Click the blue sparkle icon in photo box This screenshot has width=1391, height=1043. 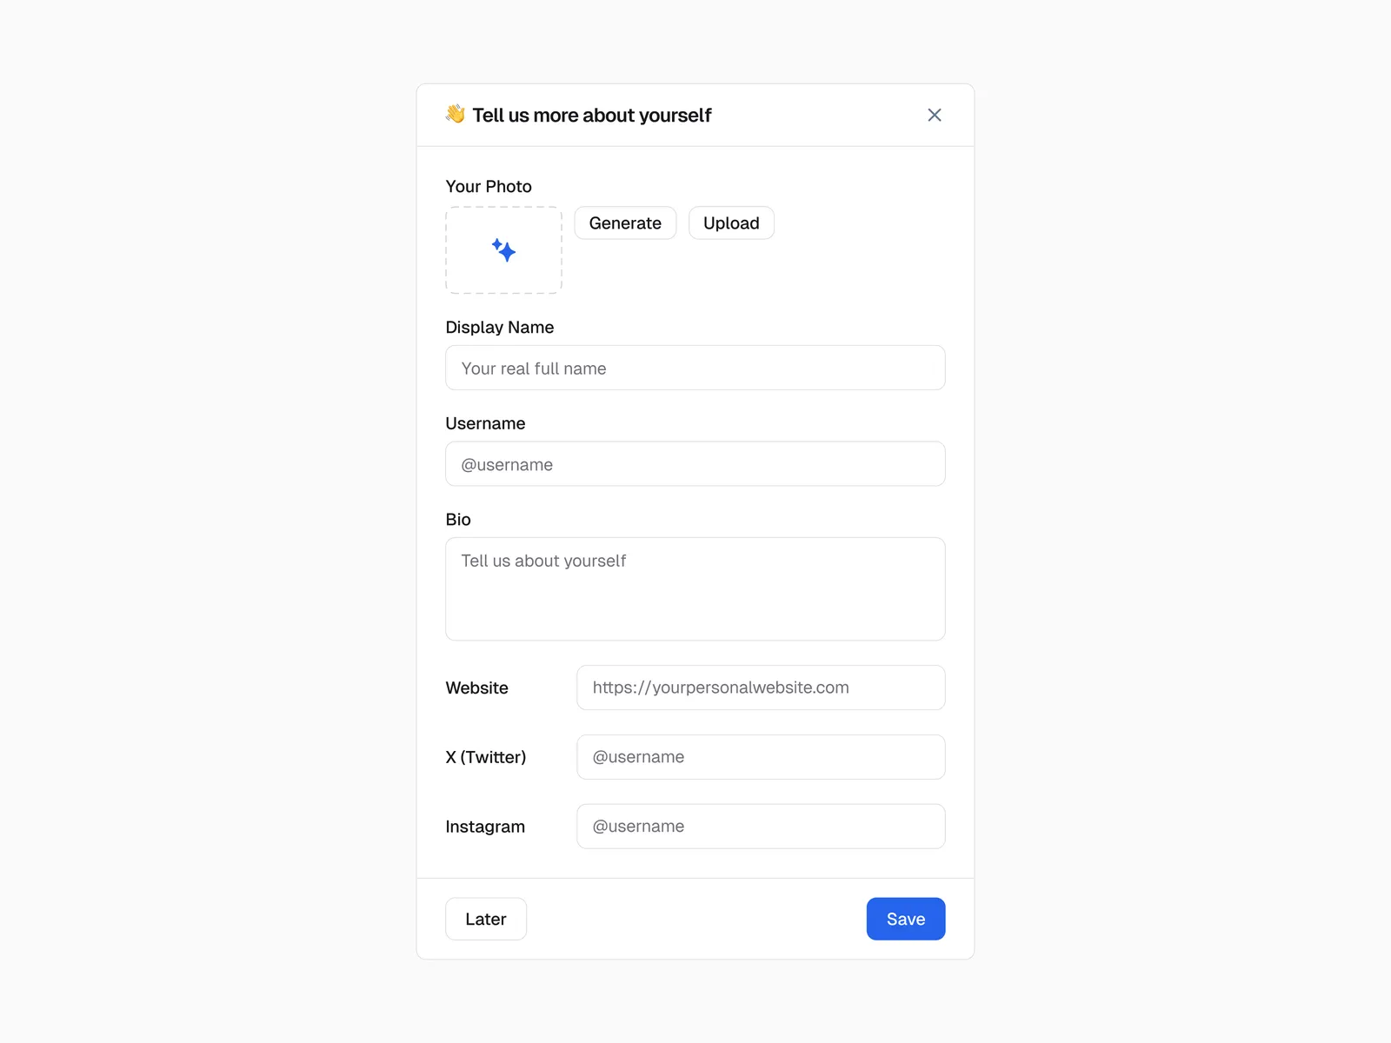point(503,250)
